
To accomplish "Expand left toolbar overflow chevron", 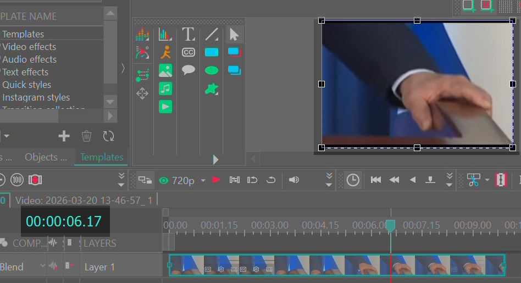I will pyautogui.click(x=121, y=180).
